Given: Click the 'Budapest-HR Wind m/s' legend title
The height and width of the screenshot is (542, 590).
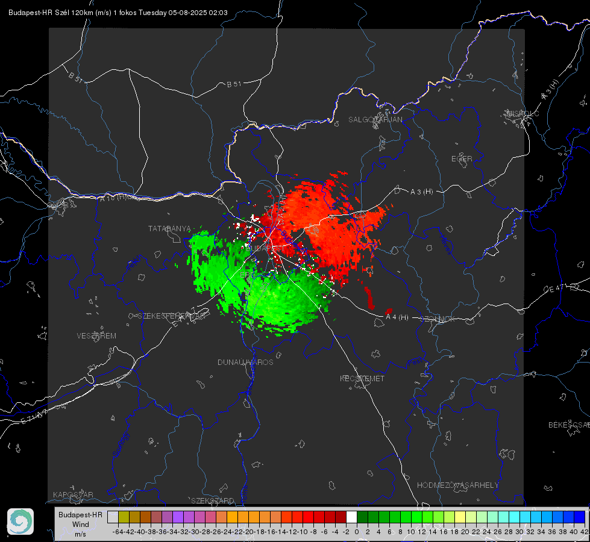Looking at the screenshot, I should pos(81,524).
